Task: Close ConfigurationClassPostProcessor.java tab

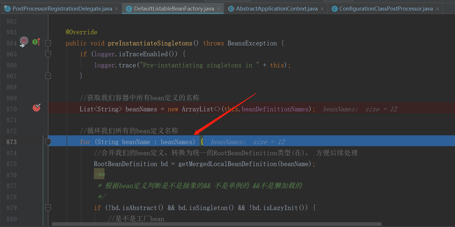Action: click(x=437, y=9)
